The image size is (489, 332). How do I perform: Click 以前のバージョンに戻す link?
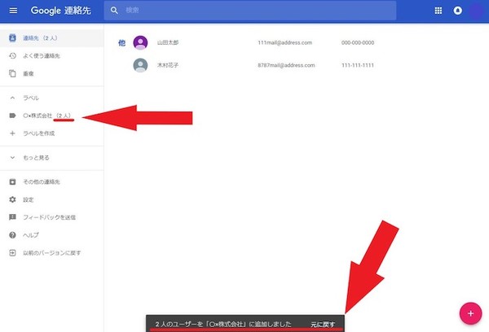pos(52,253)
